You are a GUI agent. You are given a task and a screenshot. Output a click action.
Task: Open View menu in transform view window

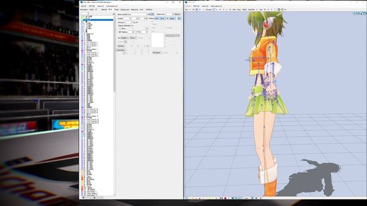point(205,6)
